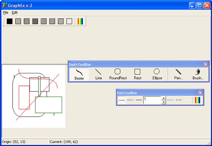Choose the empty clear brush style
Viewport: 212px width, 146px height.
pos(69,21)
